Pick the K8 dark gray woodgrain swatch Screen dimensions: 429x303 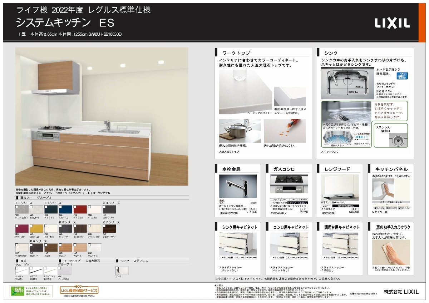[66, 228]
